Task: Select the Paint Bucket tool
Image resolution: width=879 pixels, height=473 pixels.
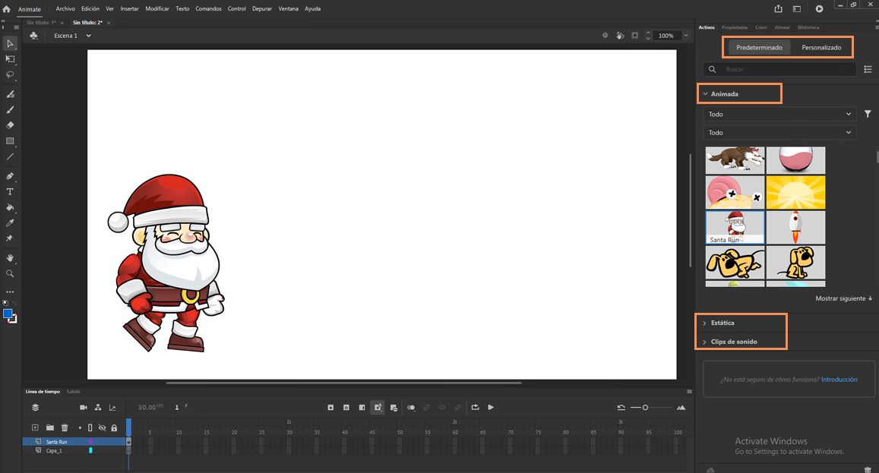Action: [x=10, y=207]
